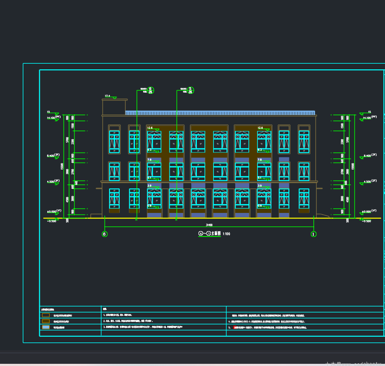Screen dimensions: 385x366
Task: Click the right-side "8.400 (3F)" level label
Action: [x=370, y=155]
